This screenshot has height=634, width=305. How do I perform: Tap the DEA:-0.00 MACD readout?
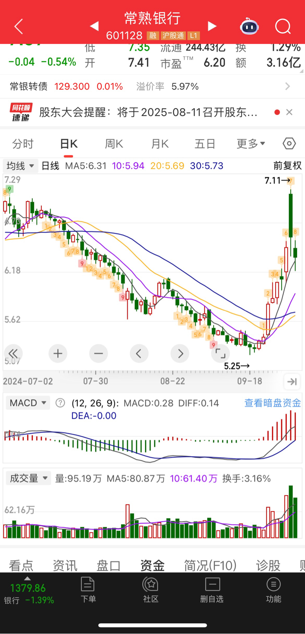94,416
